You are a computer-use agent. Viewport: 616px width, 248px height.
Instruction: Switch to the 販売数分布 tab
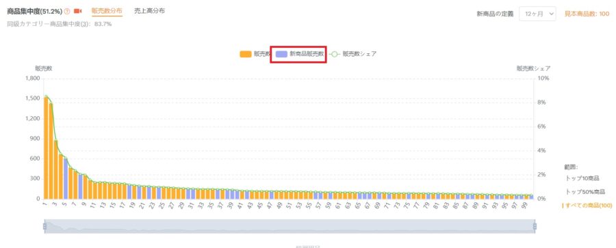(x=107, y=11)
